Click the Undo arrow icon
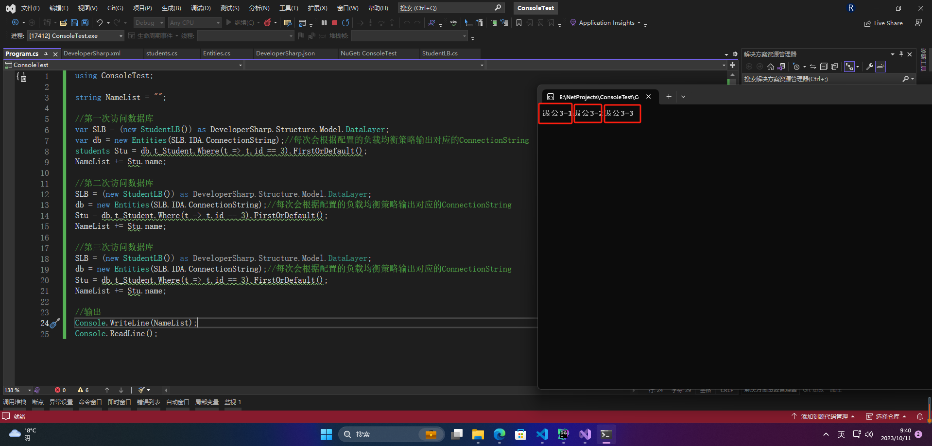This screenshot has height=446, width=932. [x=100, y=23]
